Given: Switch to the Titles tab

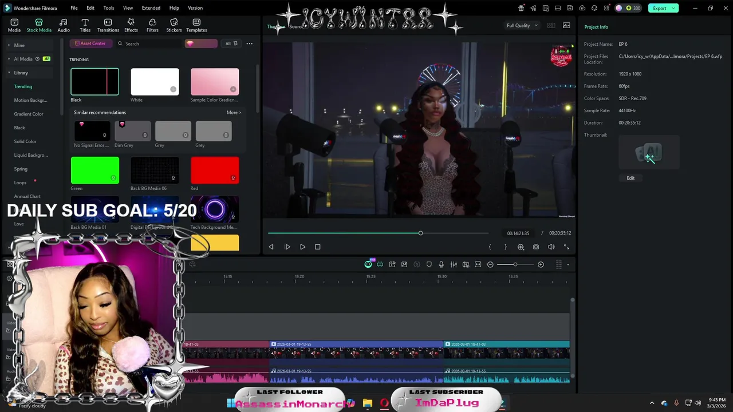Looking at the screenshot, I should pos(85,25).
